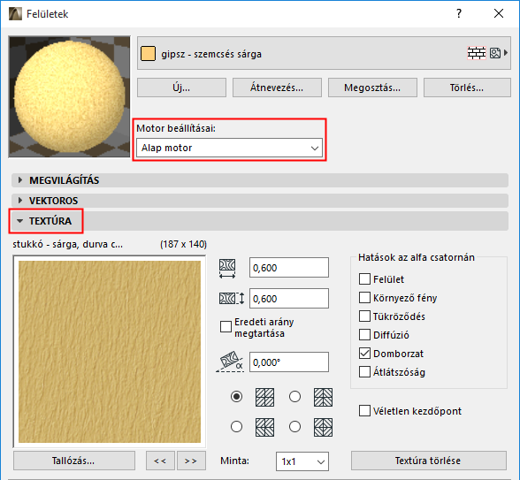Image resolution: width=520 pixels, height=480 pixels.
Task: Click the Átnevezés... button
Action: [277, 88]
